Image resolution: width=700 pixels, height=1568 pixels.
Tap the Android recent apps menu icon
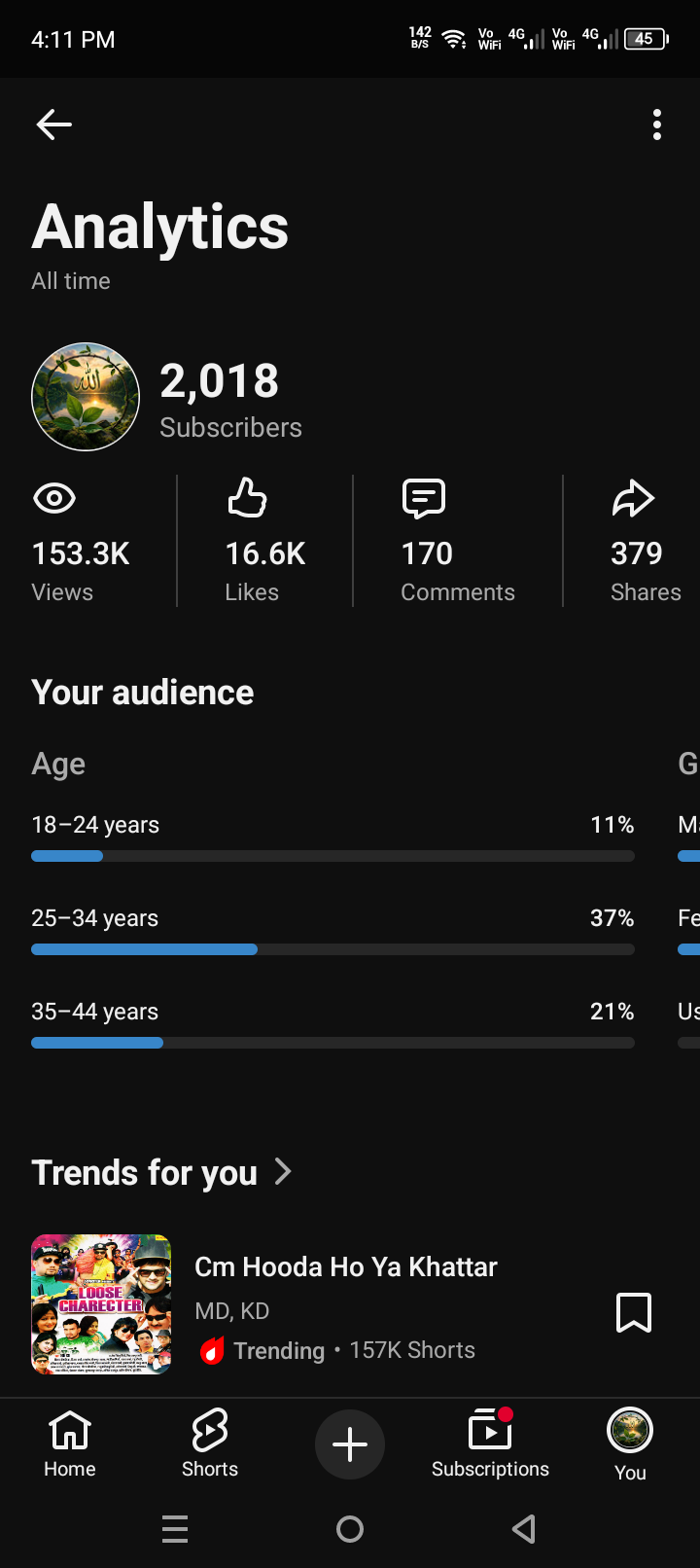tap(175, 1529)
